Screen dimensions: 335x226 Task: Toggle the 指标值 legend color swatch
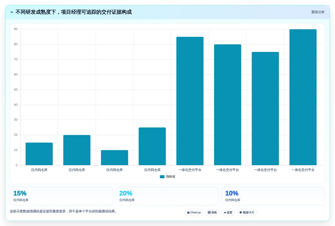162,177
